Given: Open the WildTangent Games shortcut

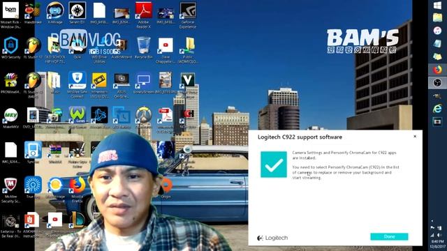Looking at the screenshot, I should (x=78, y=118).
